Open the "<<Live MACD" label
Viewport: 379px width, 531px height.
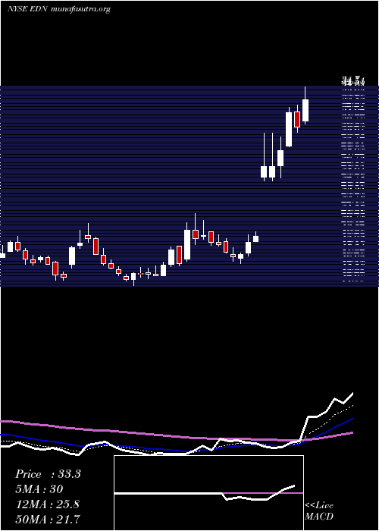(x=319, y=511)
